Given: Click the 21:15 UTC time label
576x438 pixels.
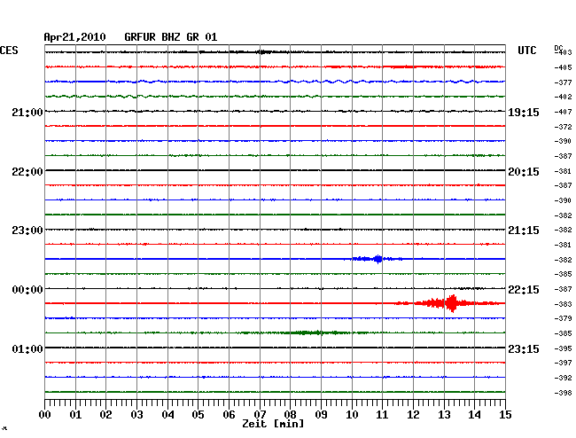Looking at the screenshot, I should [524, 231].
